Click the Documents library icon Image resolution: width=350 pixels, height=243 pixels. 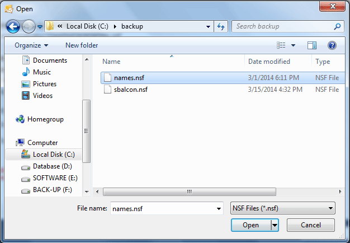coord(26,60)
